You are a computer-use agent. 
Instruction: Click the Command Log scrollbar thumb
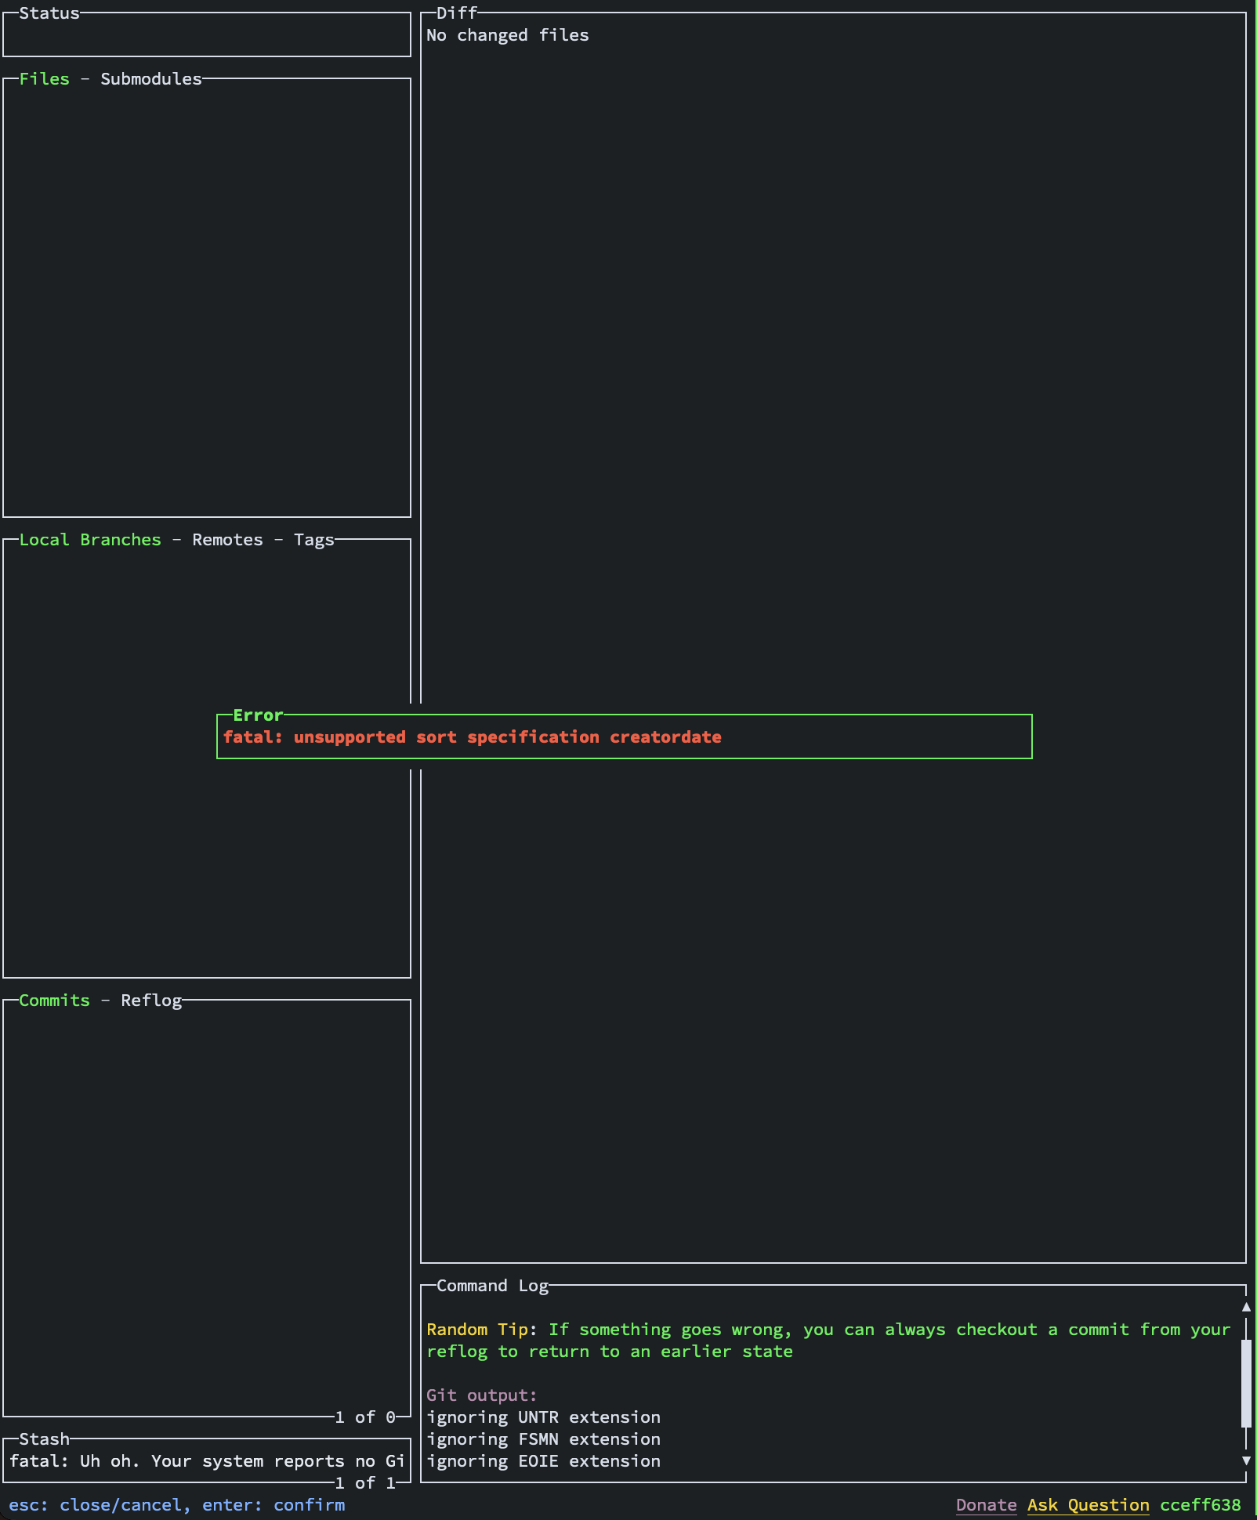(1246, 1384)
